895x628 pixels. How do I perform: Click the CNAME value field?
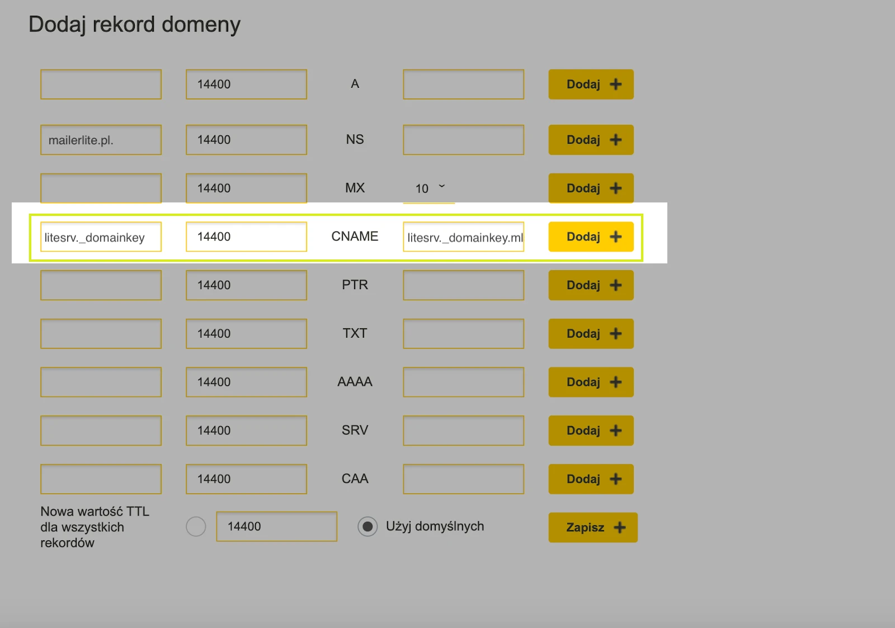pos(463,237)
